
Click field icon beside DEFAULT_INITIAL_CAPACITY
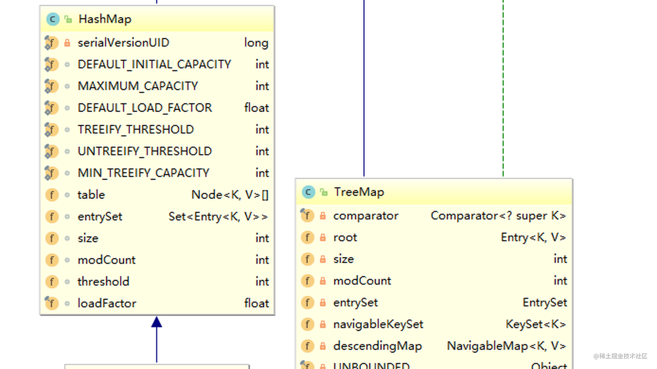point(51,64)
